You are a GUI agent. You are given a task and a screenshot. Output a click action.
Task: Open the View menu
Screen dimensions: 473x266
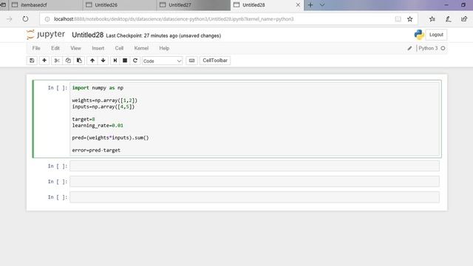point(75,48)
